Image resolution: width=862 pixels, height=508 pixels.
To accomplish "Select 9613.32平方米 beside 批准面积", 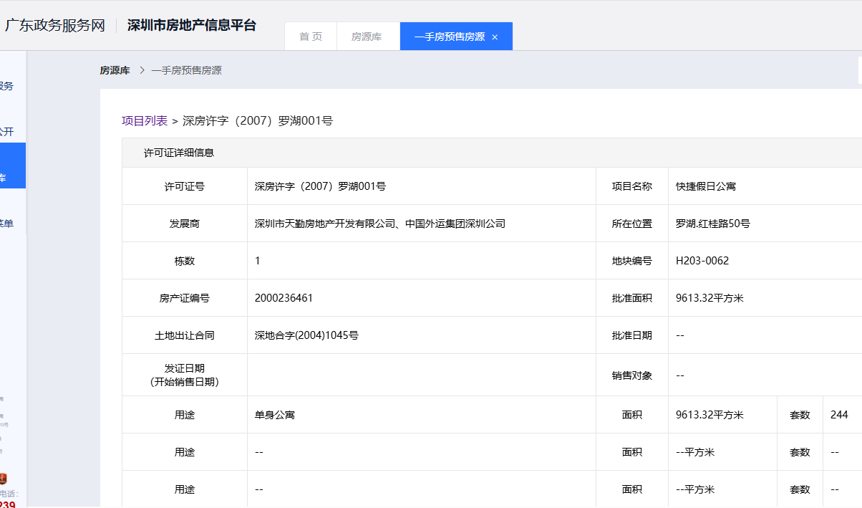I will [x=710, y=298].
